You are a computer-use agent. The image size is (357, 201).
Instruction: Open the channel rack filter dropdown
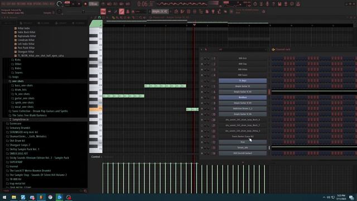pyautogui.click(x=243, y=50)
